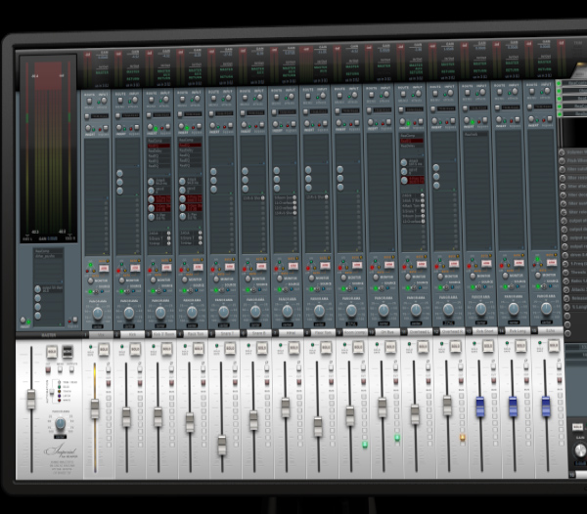
Task: Toggle lit green send LED on OH Bus channel
Action: pyautogui.click(x=397, y=438)
